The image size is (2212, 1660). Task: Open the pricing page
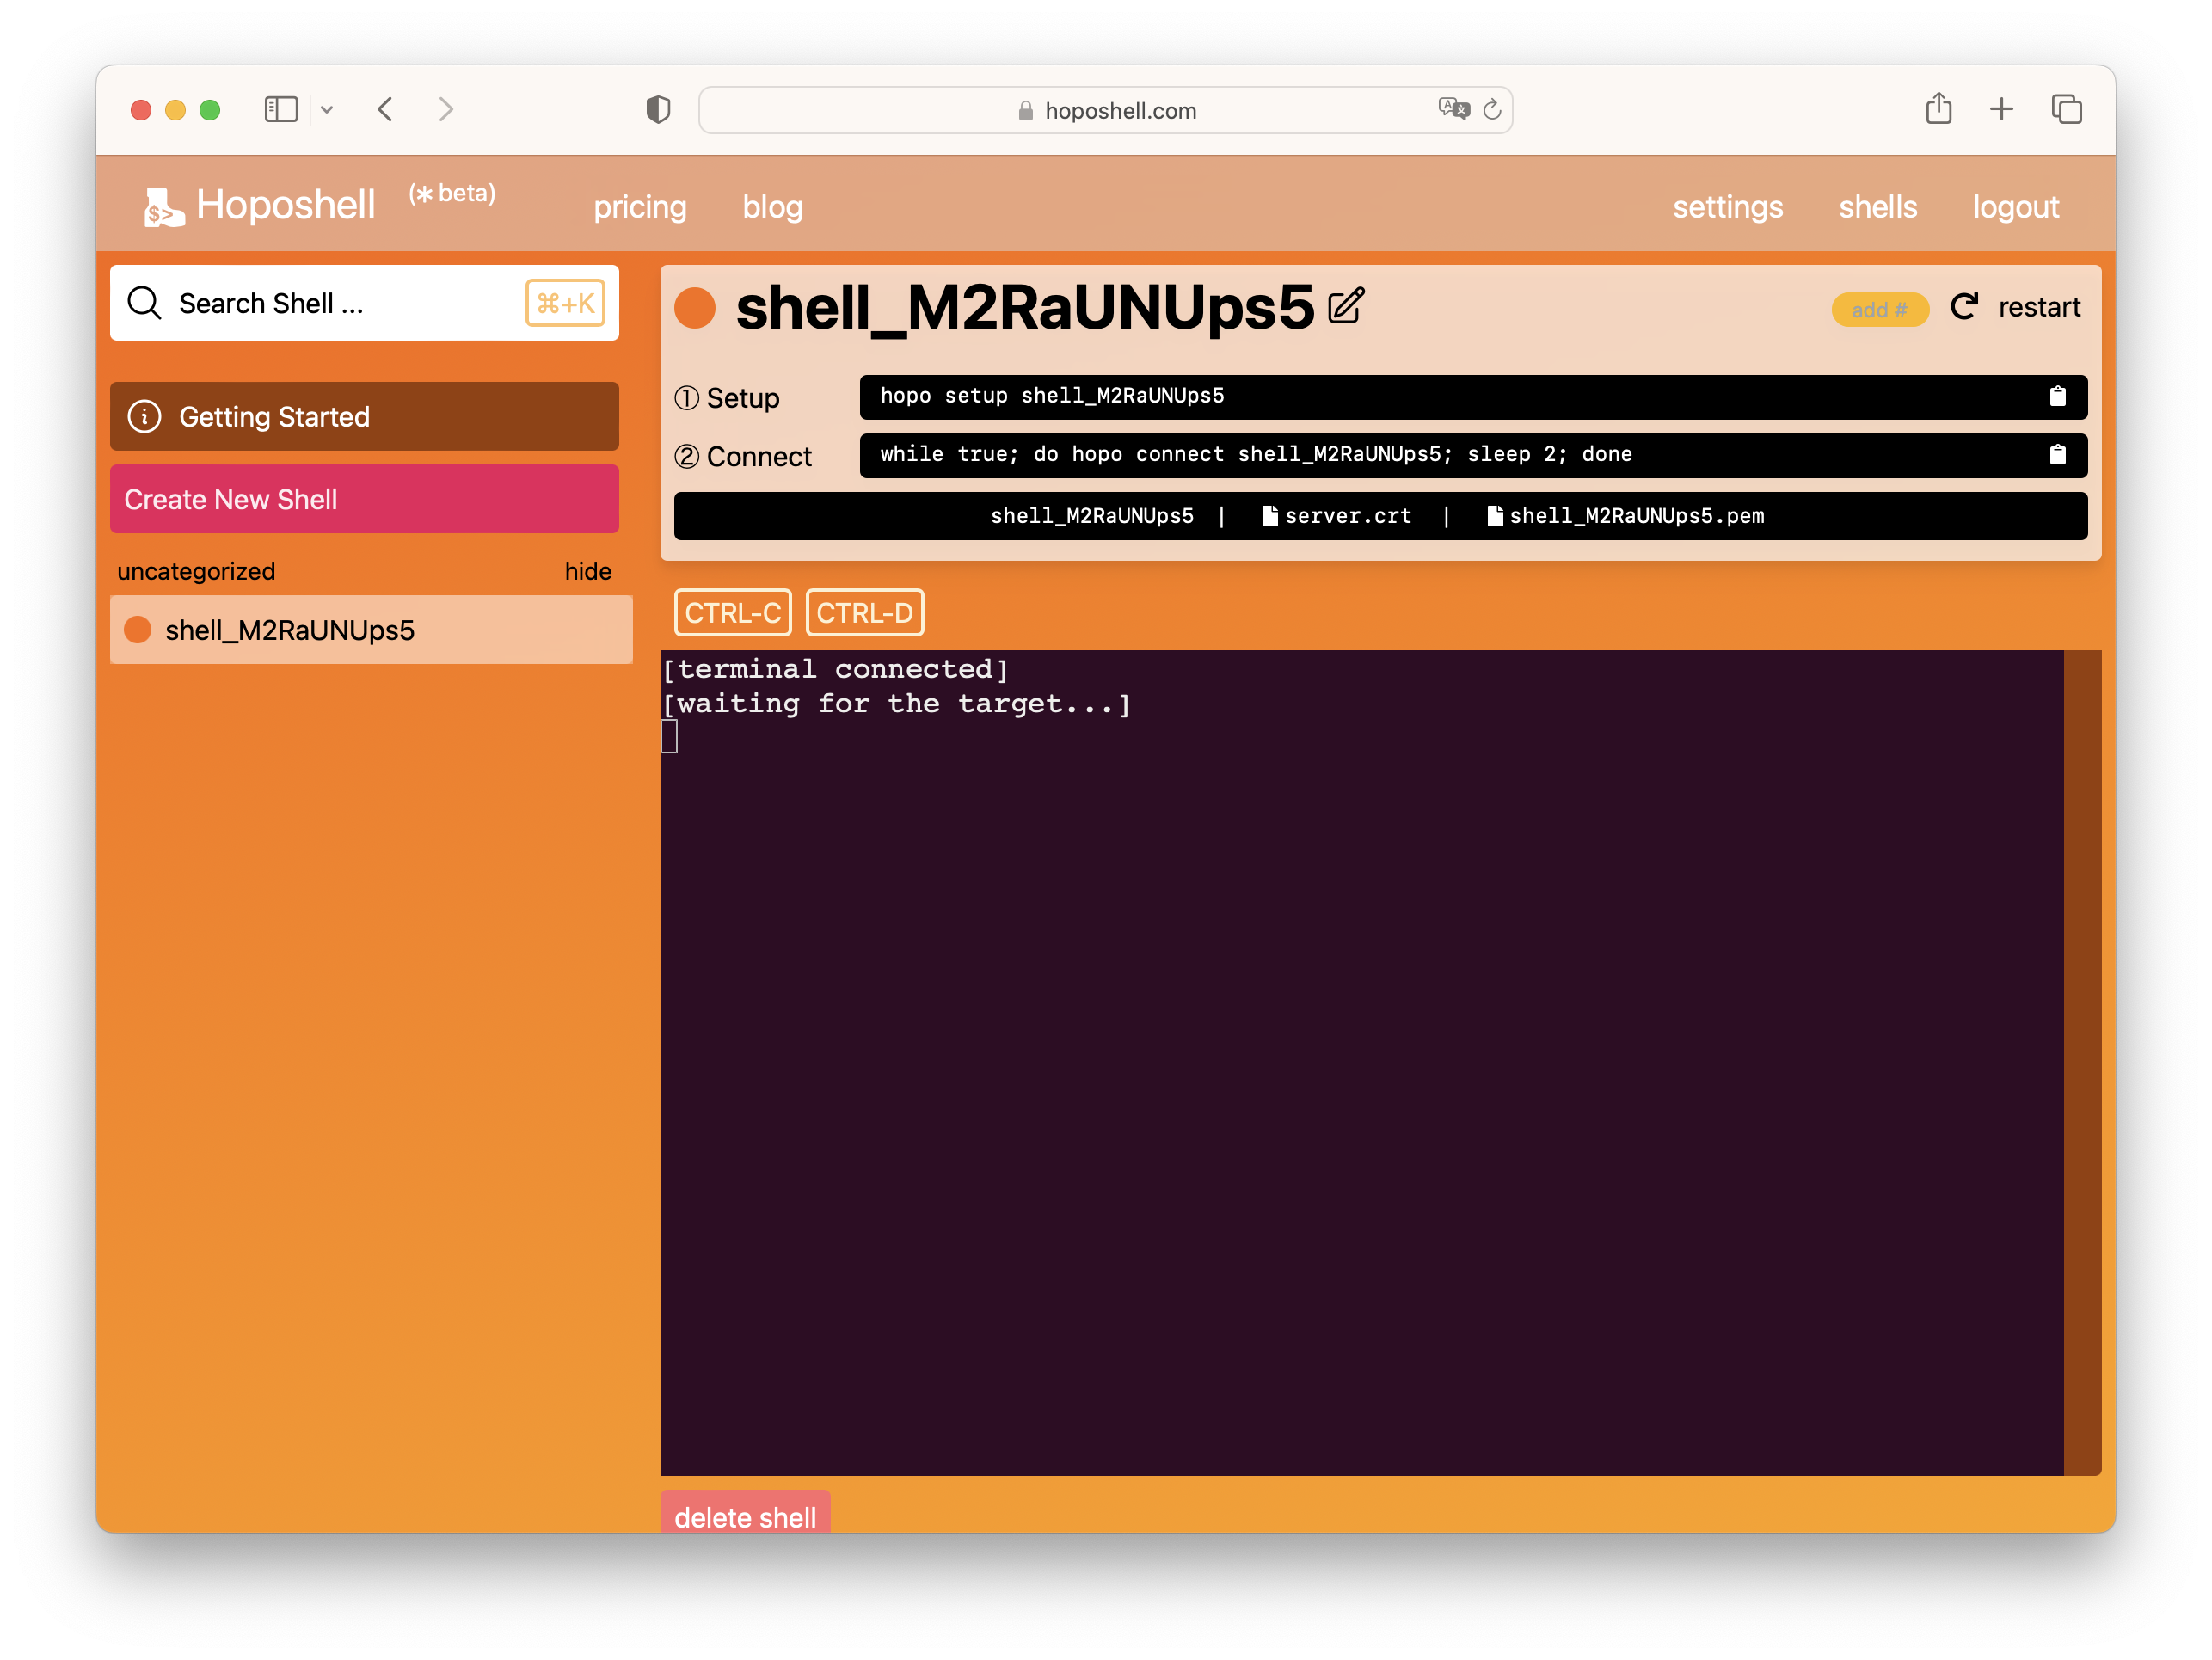[640, 207]
